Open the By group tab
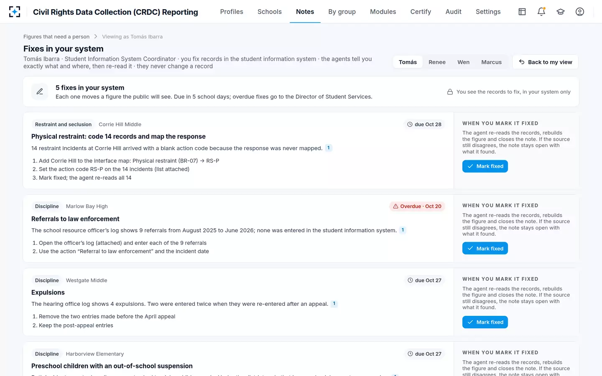Screen dimensions: 602x376 coord(342,12)
